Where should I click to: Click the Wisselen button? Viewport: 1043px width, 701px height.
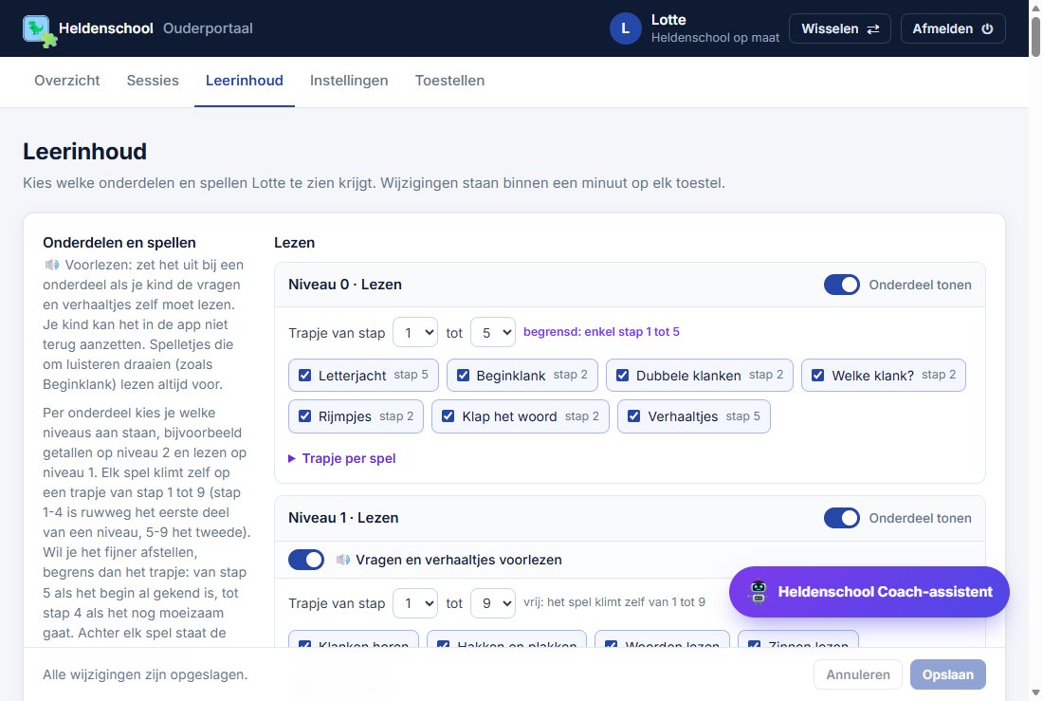tap(840, 28)
